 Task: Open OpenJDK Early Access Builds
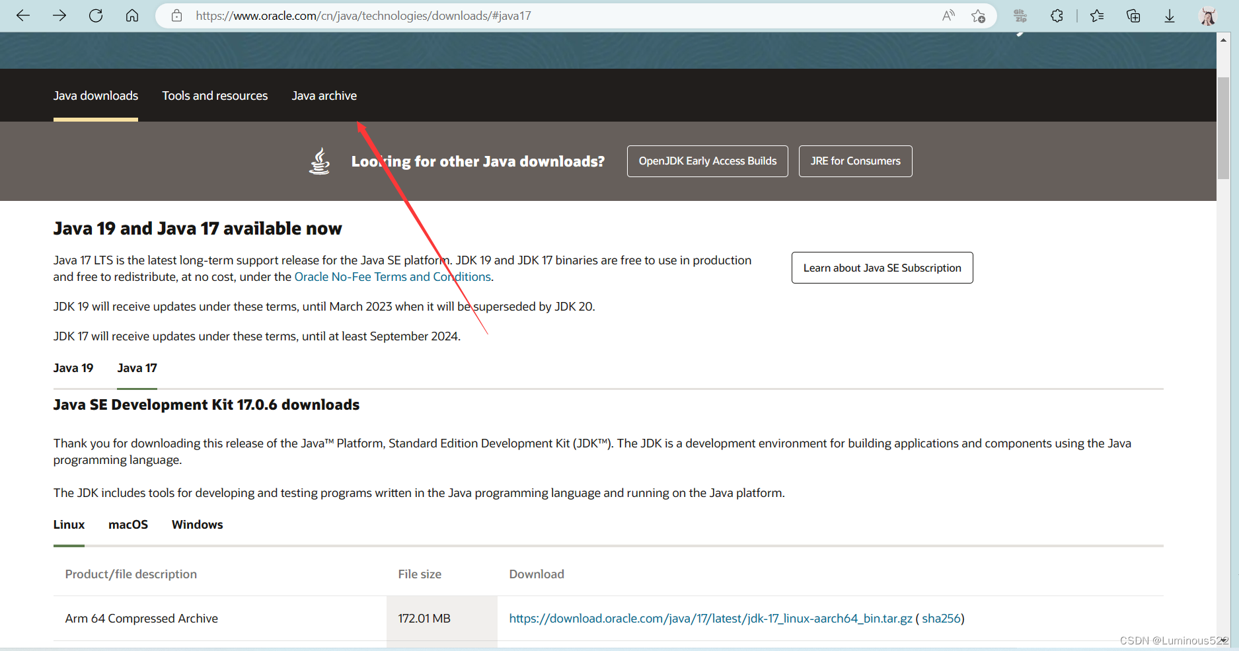coord(708,161)
